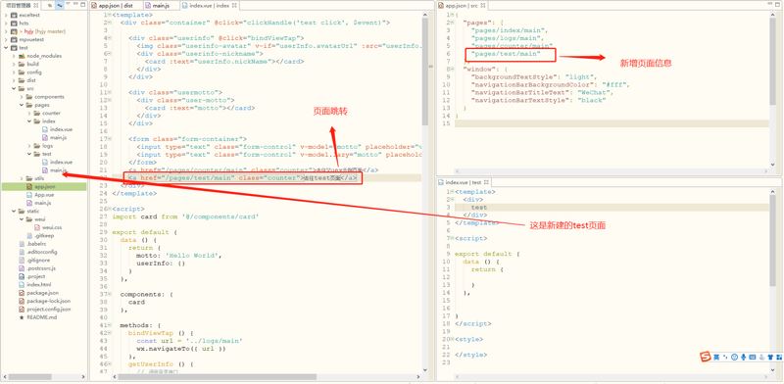Expand the build folder
Image resolution: width=784 pixels, height=384 pixels.
[x=14, y=64]
